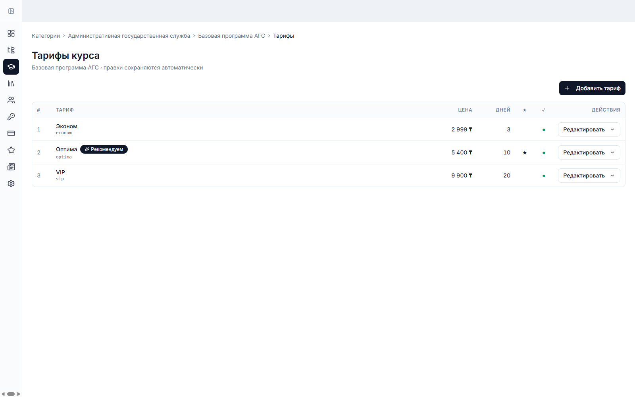Click the star column header

pos(525,110)
